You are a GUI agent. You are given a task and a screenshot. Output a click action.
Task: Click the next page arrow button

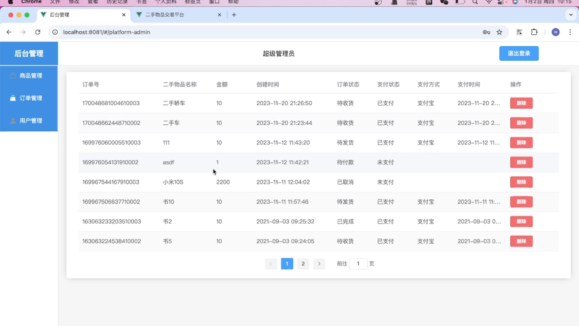pyautogui.click(x=319, y=264)
